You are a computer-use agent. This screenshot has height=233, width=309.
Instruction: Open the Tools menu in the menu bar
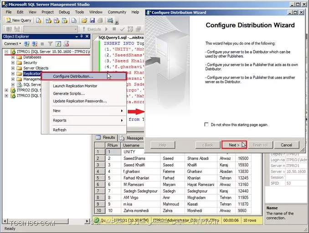79,12
